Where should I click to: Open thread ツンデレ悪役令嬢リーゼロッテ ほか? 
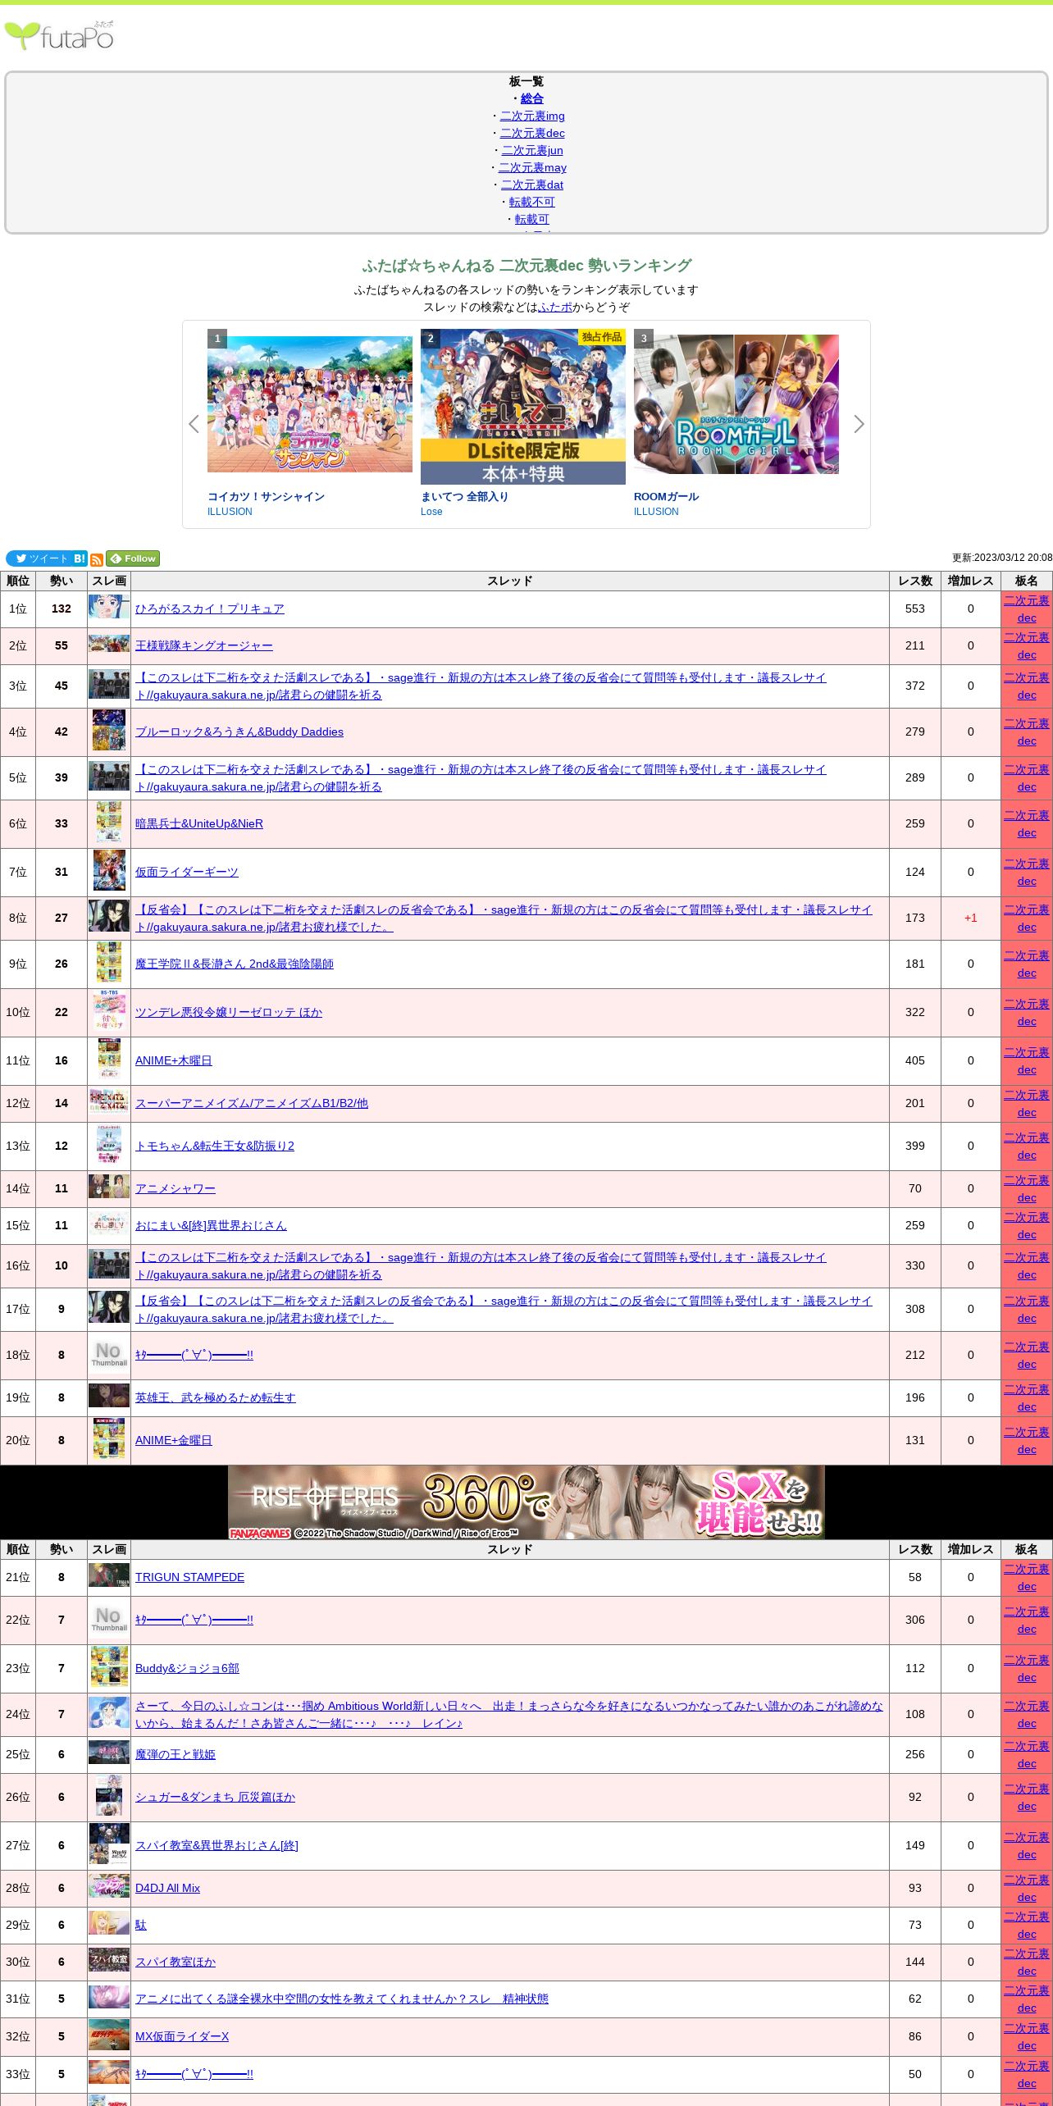(x=229, y=1012)
